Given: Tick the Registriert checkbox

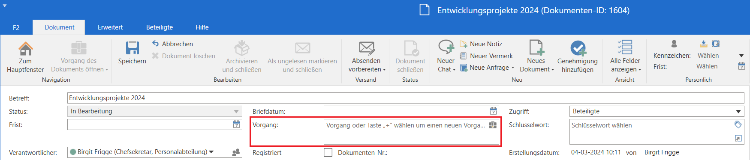Looking at the screenshot, I should point(328,152).
